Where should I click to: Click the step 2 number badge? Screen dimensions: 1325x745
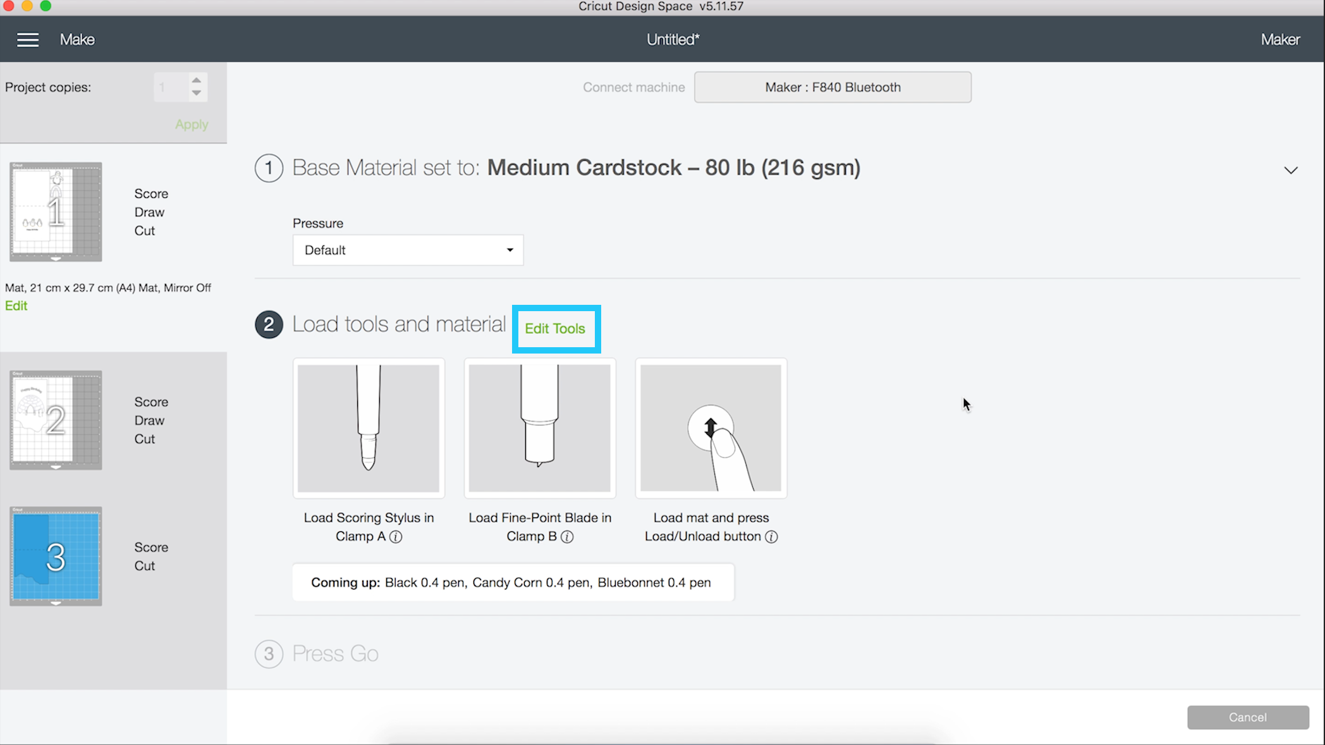(269, 324)
